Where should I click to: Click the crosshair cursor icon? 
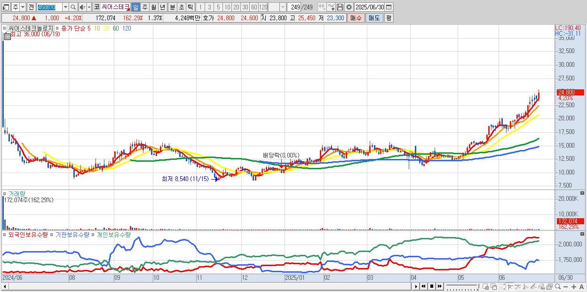(x=510, y=286)
